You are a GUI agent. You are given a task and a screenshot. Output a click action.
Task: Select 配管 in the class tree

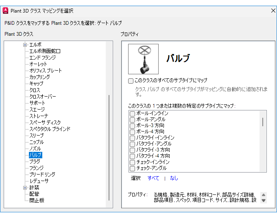click(34, 194)
